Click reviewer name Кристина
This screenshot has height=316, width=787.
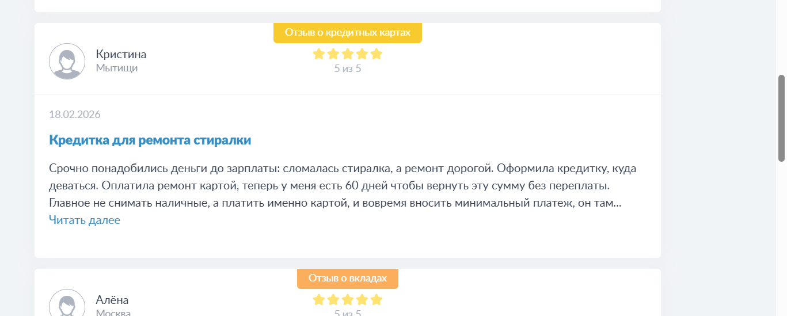[x=121, y=54]
